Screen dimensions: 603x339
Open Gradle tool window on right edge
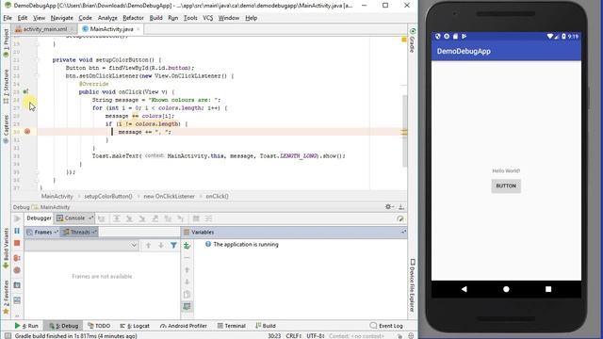413,40
